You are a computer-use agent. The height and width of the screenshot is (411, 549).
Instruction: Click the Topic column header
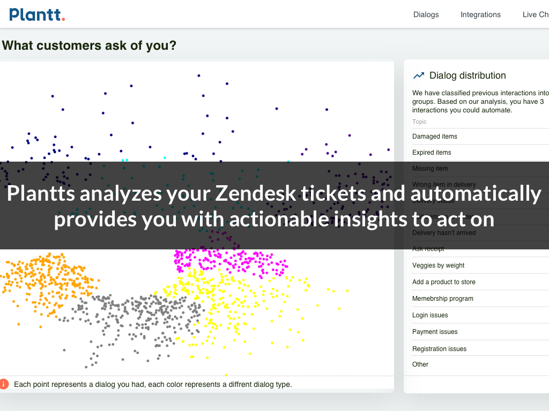tap(419, 121)
